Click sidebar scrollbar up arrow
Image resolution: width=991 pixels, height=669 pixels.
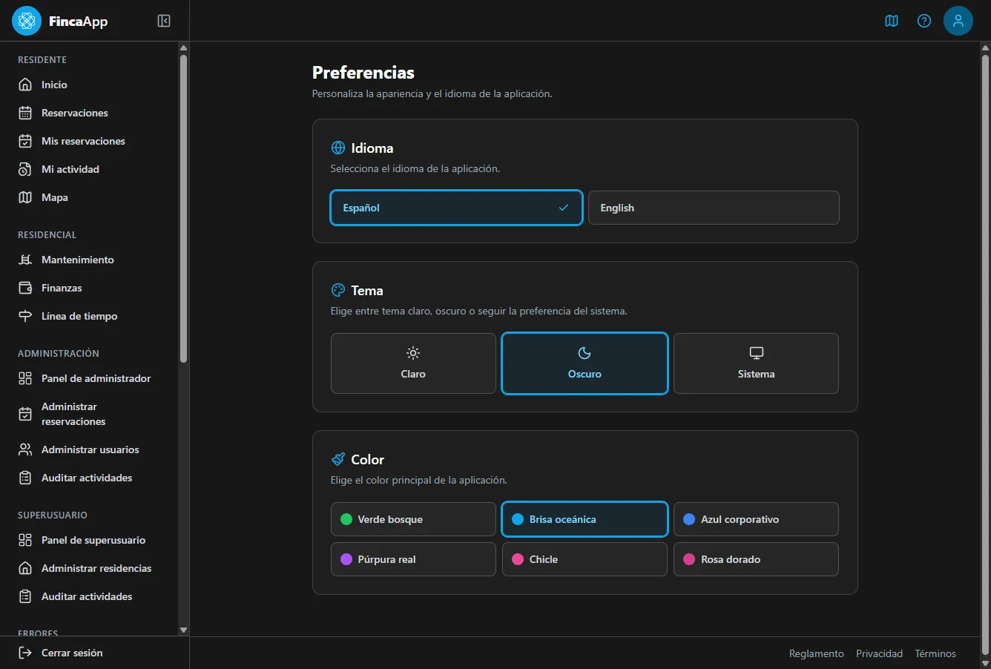click(x=183, y=48)
